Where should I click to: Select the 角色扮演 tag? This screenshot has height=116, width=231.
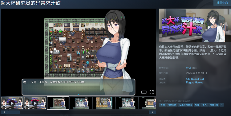(172, 105)
